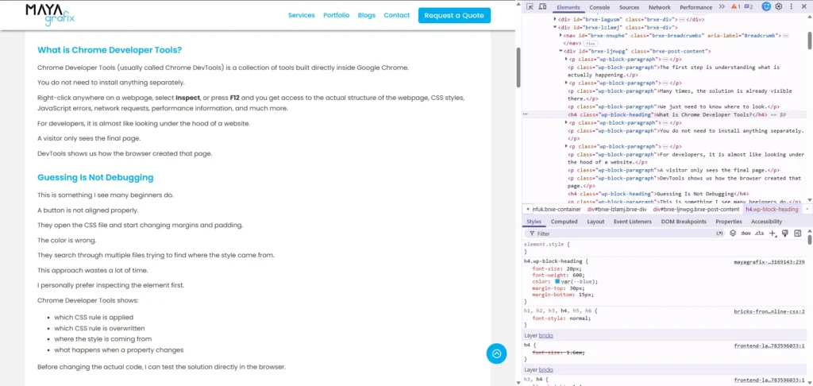The width and height of the screenshot is (813, 386).
Task: Click the 'What is Chrome Developer Tools?' page heading
Action: (x=110, y=50)
